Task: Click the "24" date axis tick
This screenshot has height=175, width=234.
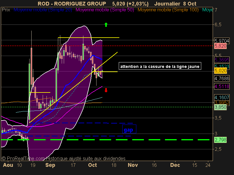Action: click(x=208, y=165)
